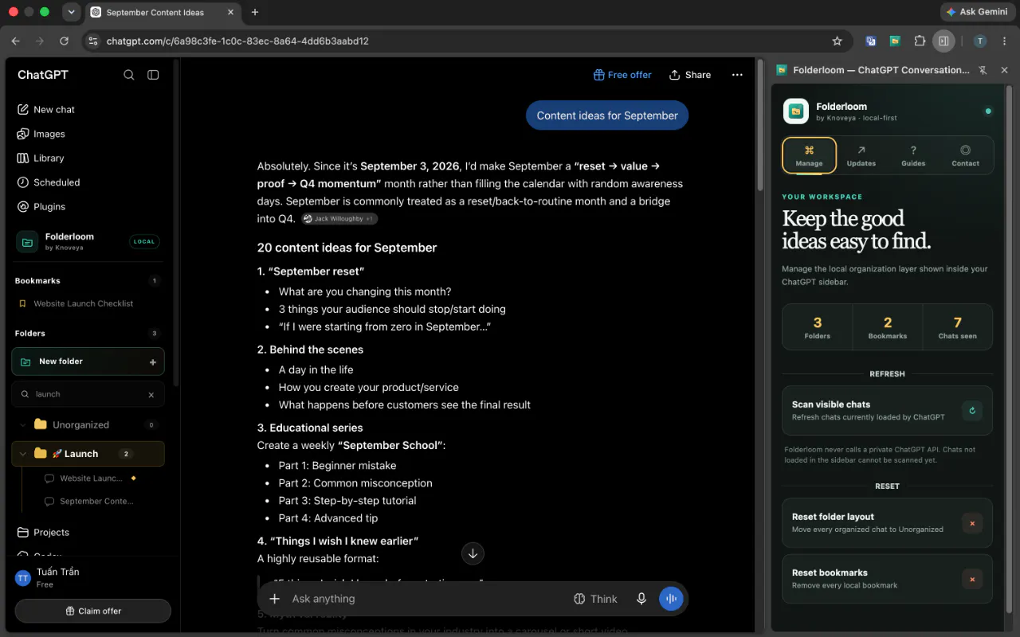Open the Chrome profile avatar T

point(980,41)
